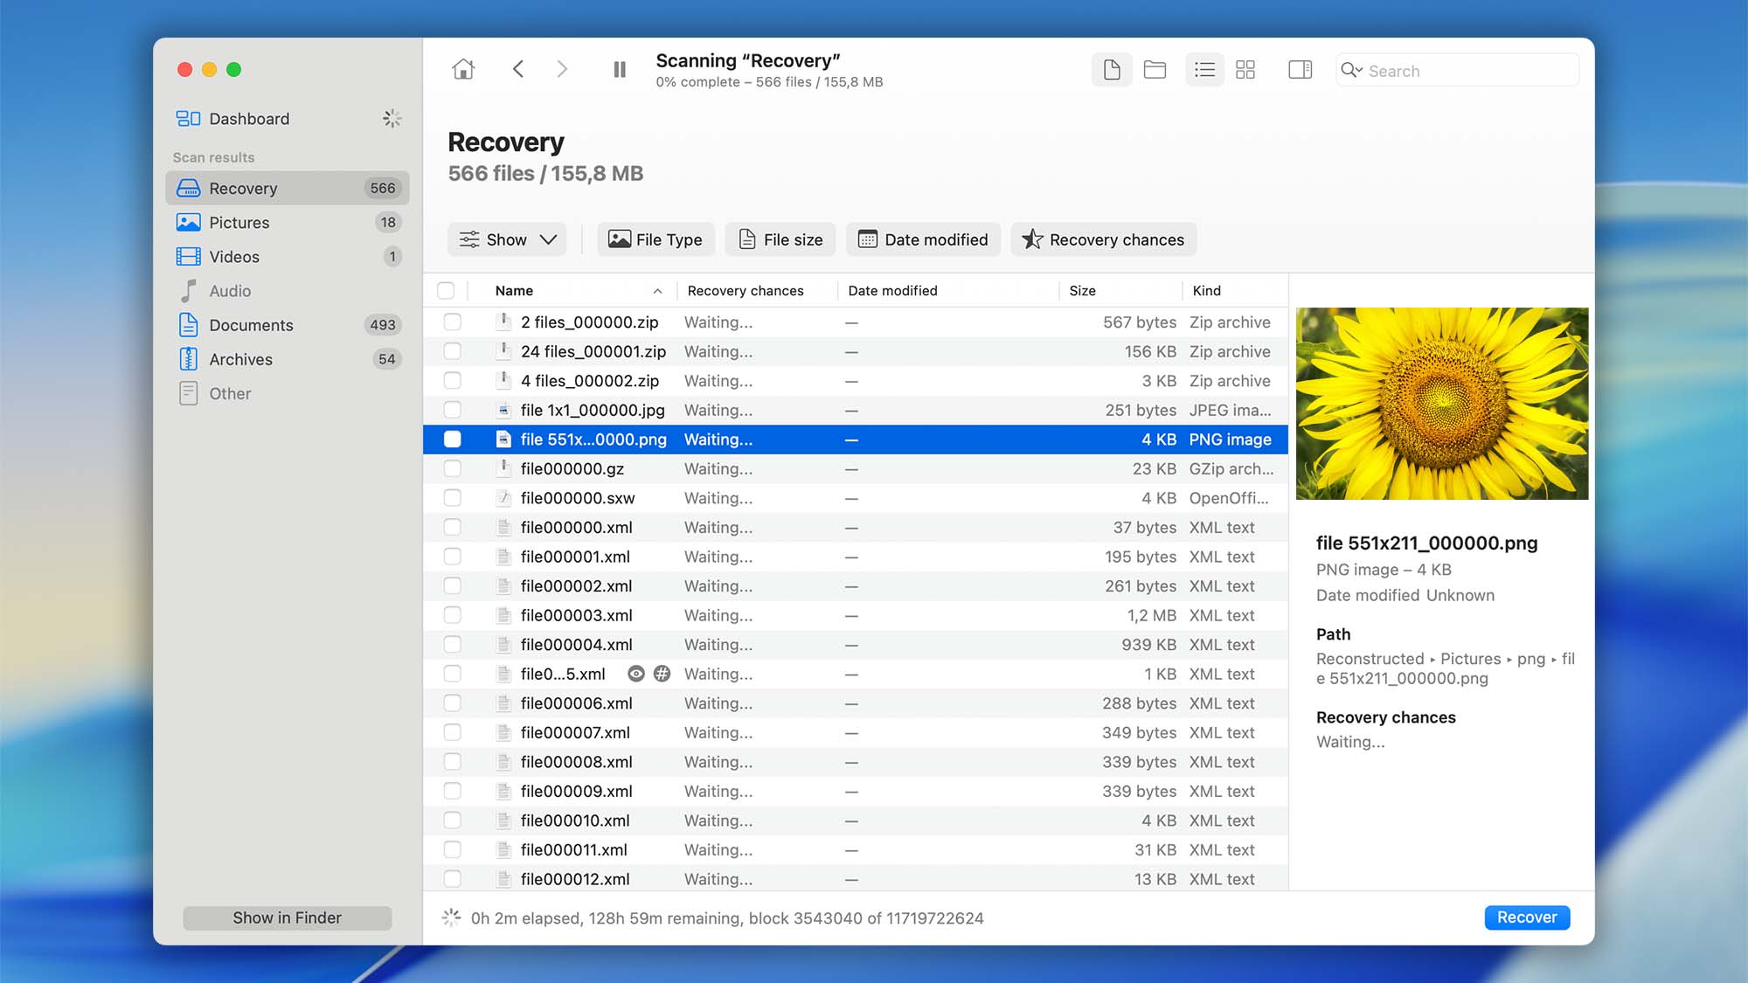
Task: Open Documents category
Action: tap(287, 325)
